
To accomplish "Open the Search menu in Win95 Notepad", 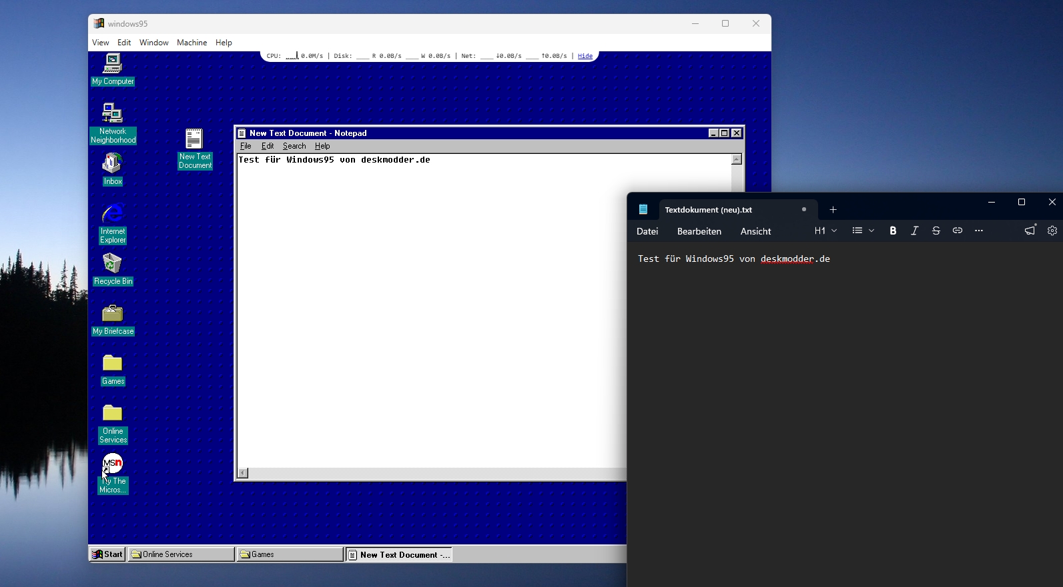I will 294,146.
